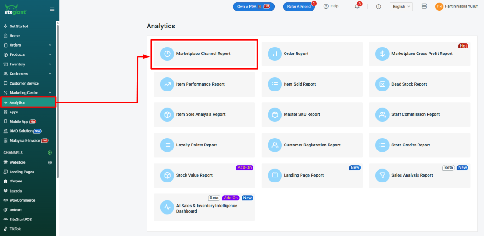
Task: Click the Landing Page Report book icon
Action: [275, 175]
